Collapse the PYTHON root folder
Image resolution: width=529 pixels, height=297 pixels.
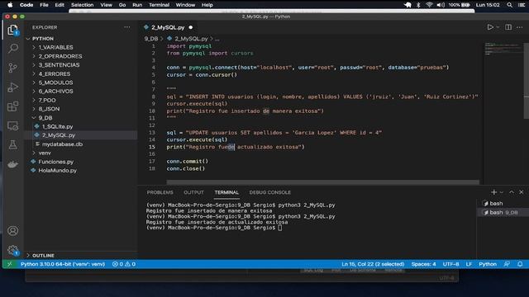[x=42, y=39]
